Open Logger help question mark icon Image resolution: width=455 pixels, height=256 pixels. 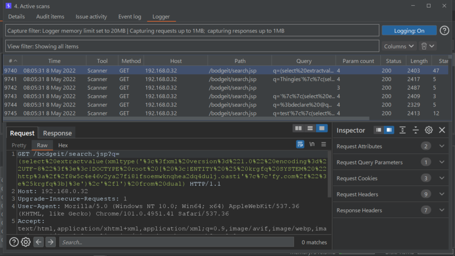[x=444, y=31]
